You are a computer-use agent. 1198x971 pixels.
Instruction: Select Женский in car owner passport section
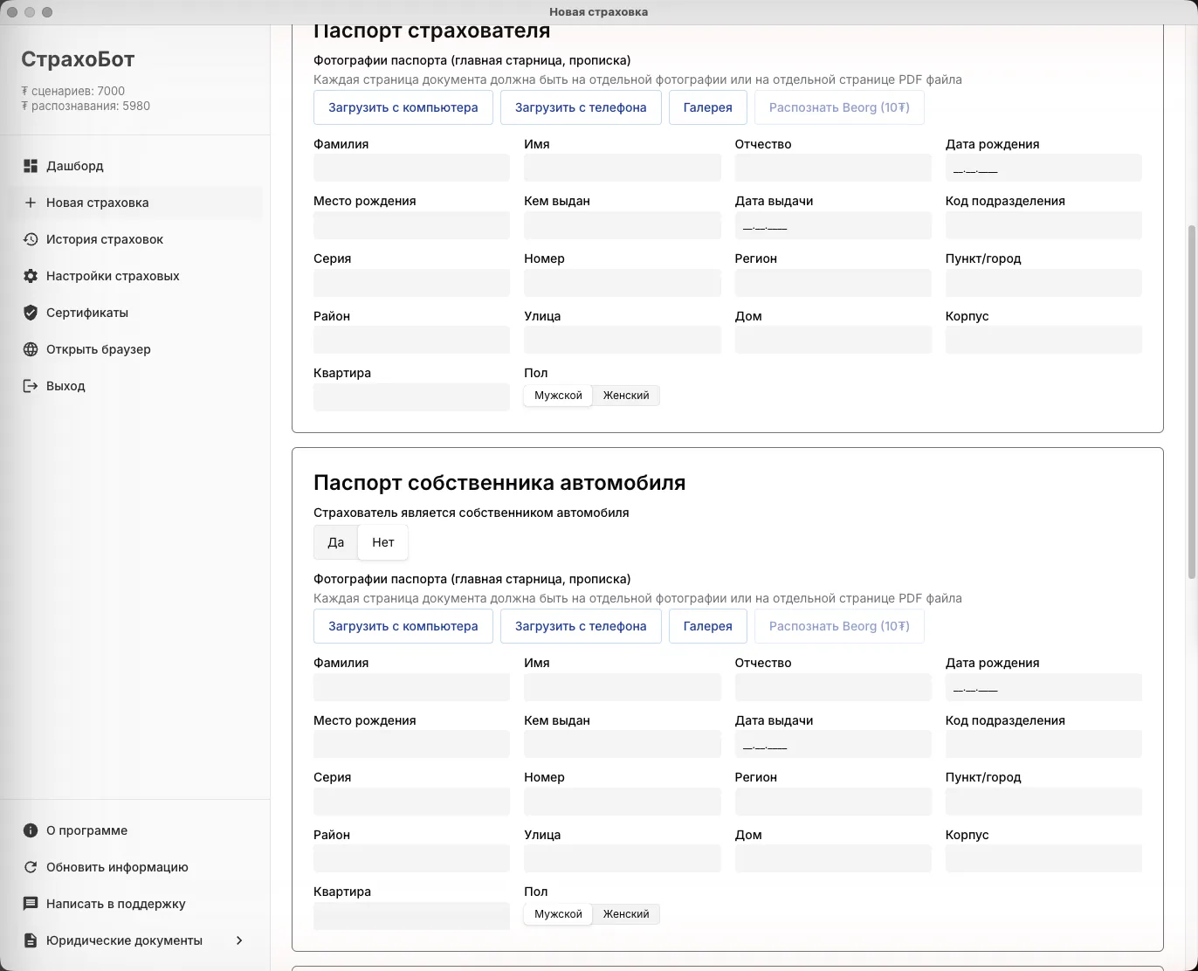click(626, 914)
